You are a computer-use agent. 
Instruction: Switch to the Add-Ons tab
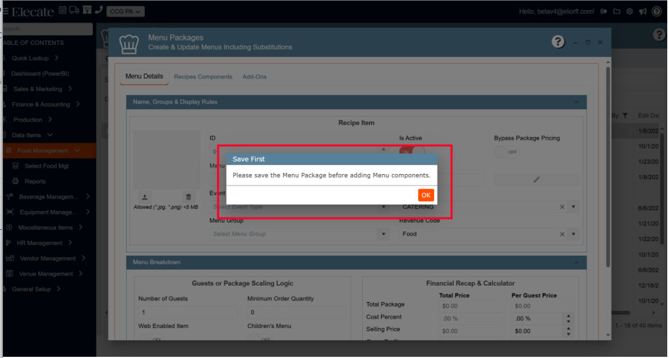(254, 76)
